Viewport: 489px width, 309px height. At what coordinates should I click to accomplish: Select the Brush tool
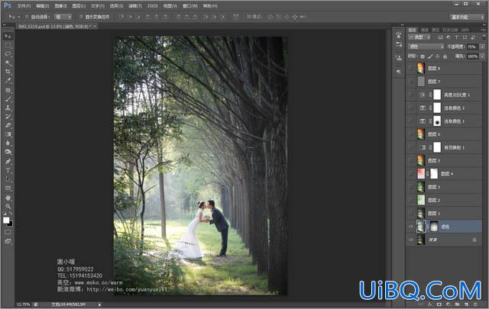tap(8, 99)
